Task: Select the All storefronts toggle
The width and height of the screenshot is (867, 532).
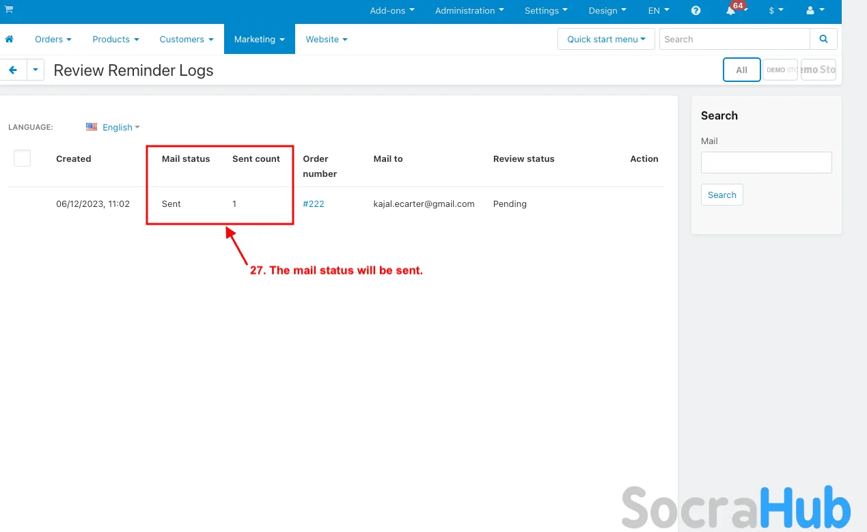Action: [x=741, y=70]
